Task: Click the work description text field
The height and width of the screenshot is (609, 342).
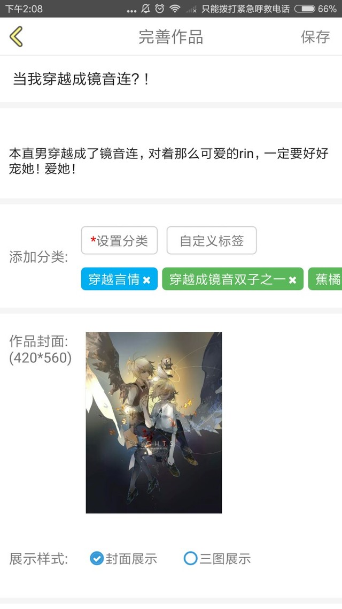Action: [171, 154]
